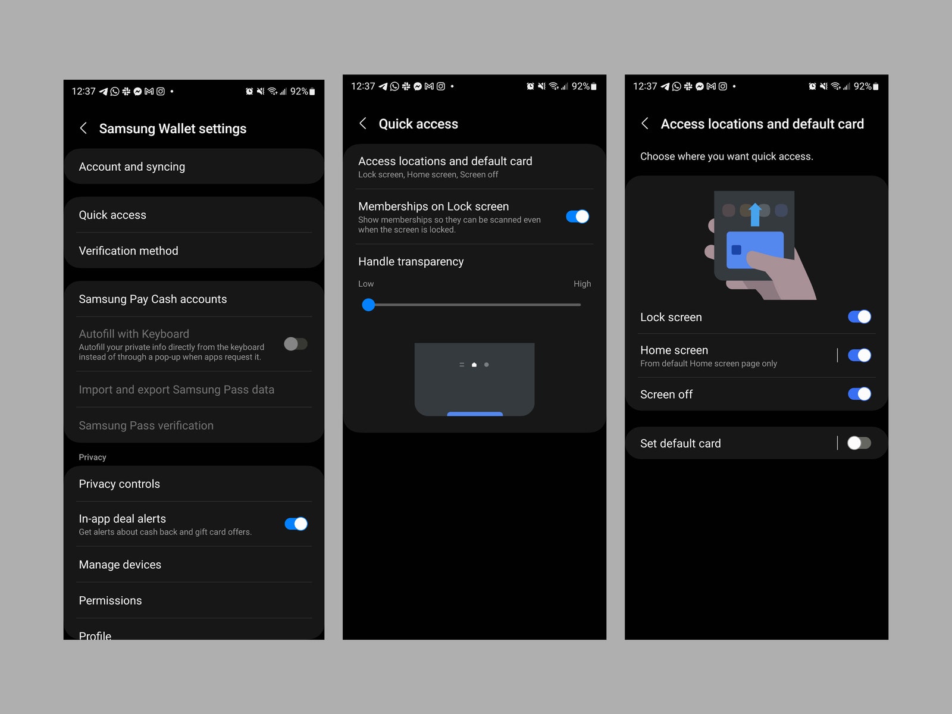Click Messenger icon in left phone's status bar
The width and height of the screenshot is (952, 714).
pyautogui.click(x=137, y=91)
